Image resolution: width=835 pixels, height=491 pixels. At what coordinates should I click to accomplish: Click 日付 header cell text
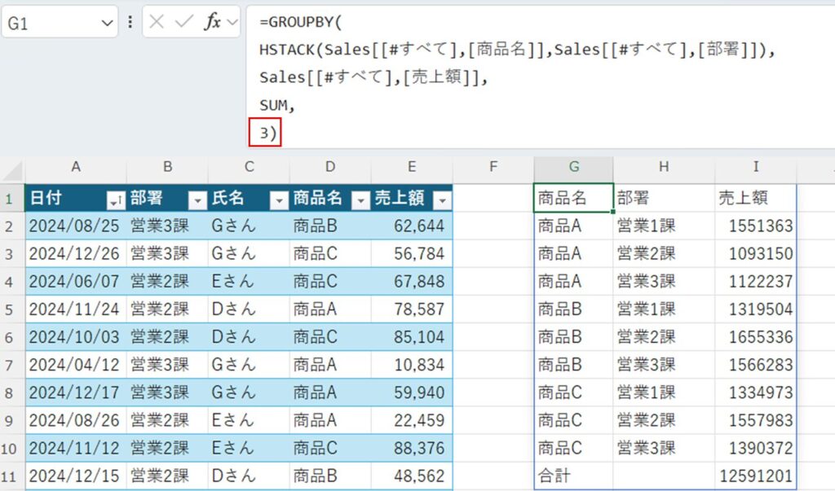tap(46, 198)
